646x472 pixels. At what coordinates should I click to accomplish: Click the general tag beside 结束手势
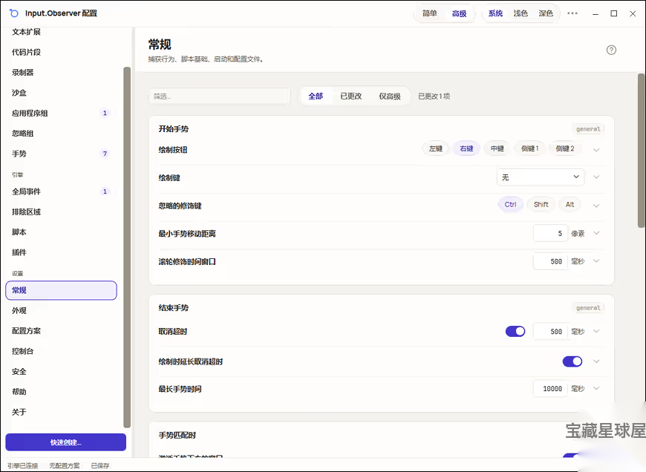point(588,308)
